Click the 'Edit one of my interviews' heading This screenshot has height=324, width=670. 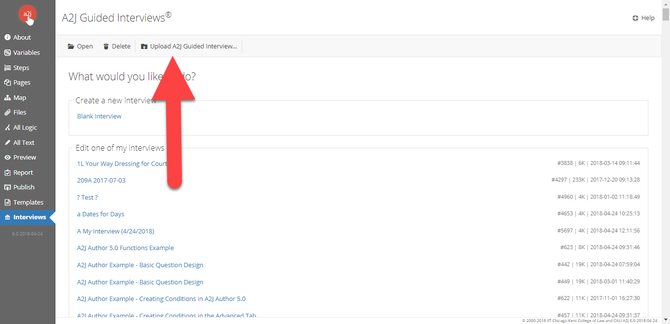(x=120, y=148)
